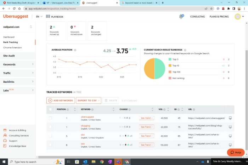Open See Trend for seo United States
Screen dimensions: 248x165
(x=147, y=145)
